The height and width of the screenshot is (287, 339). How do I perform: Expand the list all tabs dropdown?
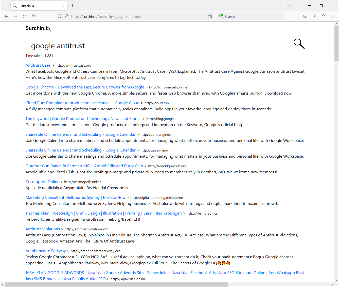[289, 6]
